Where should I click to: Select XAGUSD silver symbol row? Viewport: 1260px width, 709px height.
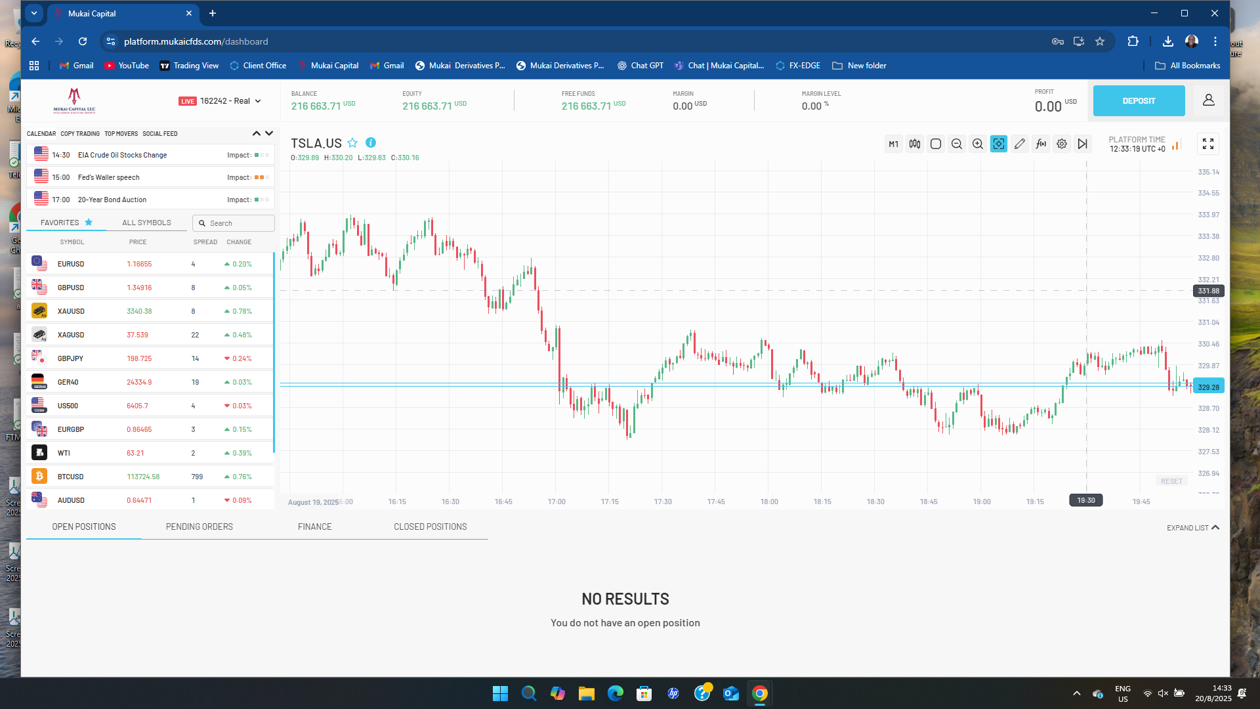[x=150, y=335]
